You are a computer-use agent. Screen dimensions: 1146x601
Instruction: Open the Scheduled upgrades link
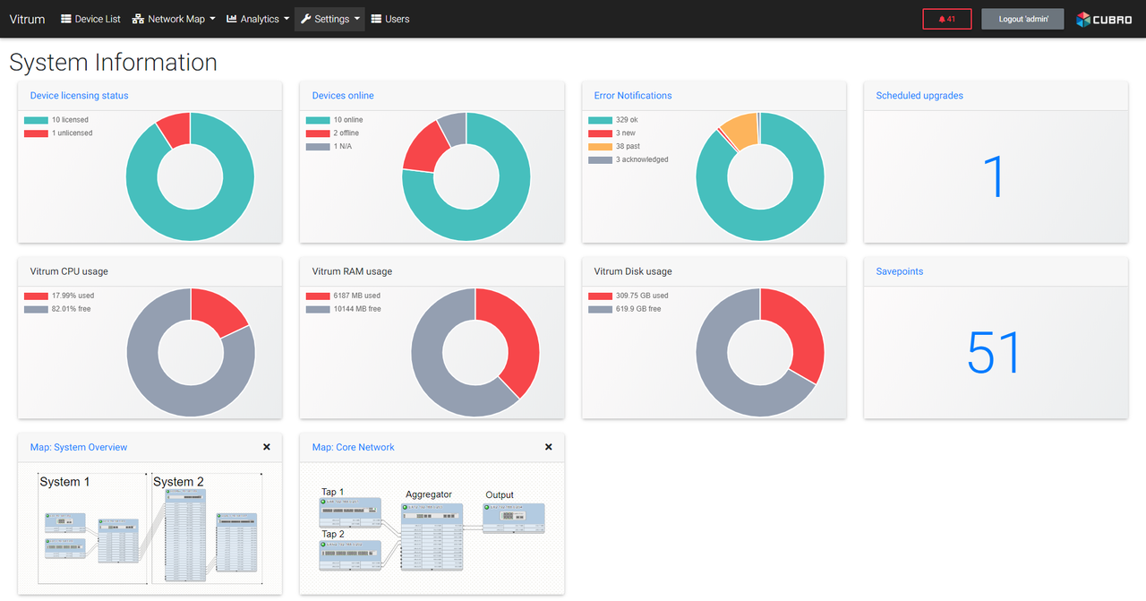(x=919, y=96)
